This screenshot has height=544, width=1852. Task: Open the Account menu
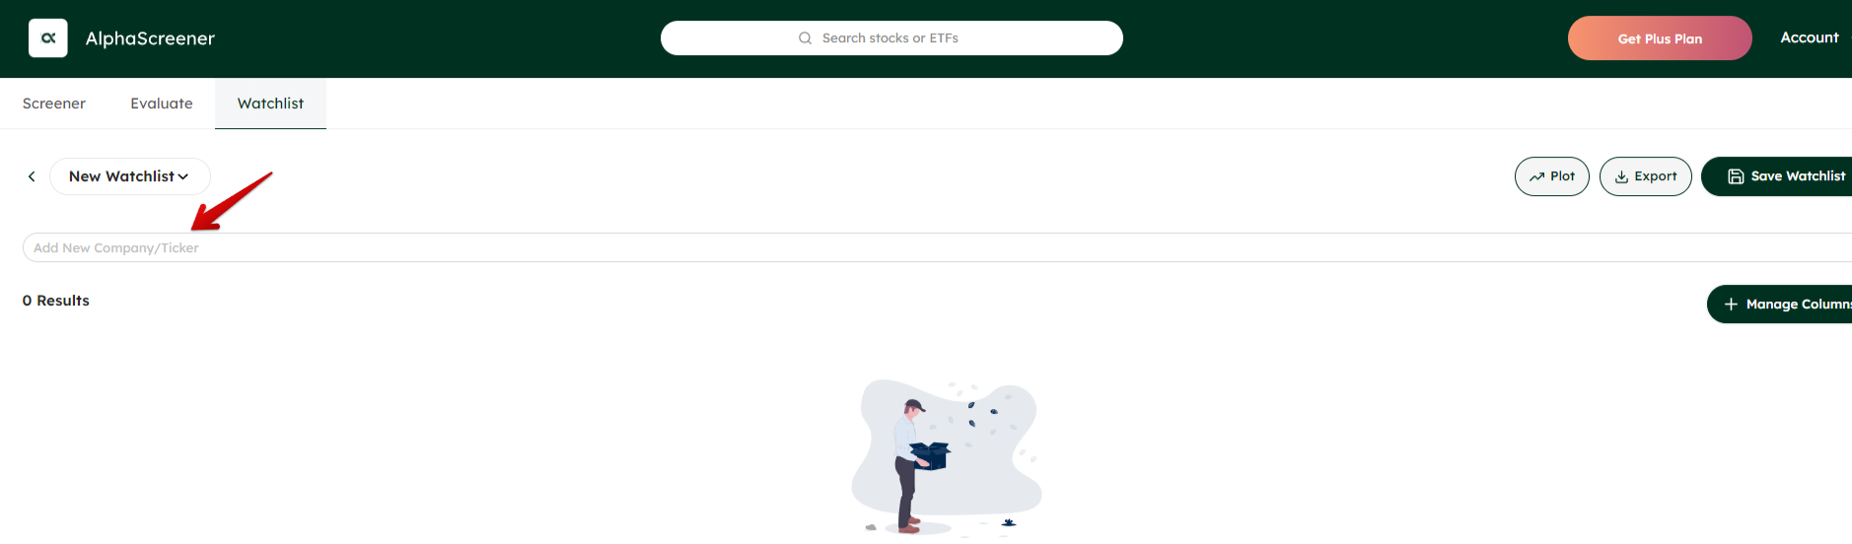click(1810, 37)
